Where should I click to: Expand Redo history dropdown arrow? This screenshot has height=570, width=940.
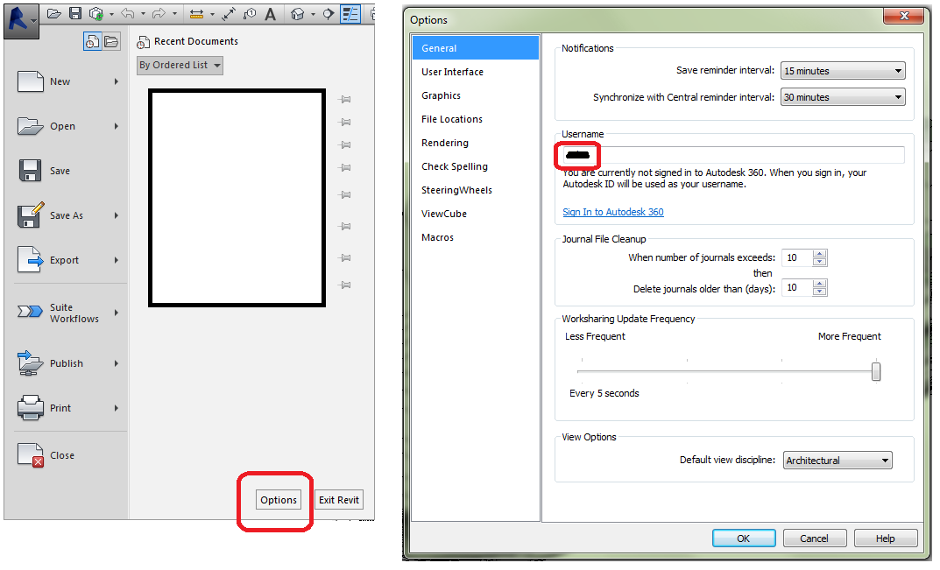174,14
